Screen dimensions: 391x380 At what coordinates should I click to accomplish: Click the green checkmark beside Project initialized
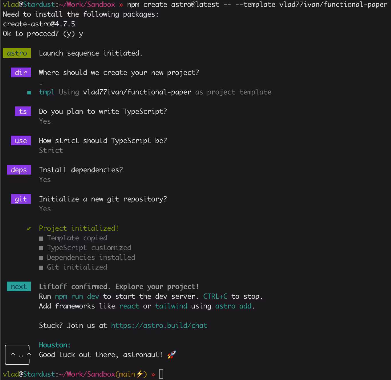pyautogui.click(x=29, y=229)
